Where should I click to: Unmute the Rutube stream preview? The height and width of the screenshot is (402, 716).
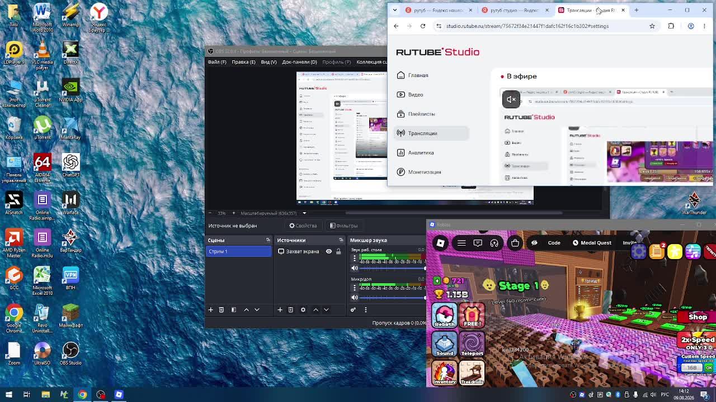511,99
